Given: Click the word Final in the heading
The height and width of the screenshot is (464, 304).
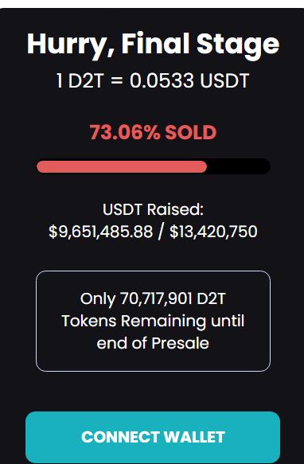Looking at the screenshot, I should click(155, 44).
